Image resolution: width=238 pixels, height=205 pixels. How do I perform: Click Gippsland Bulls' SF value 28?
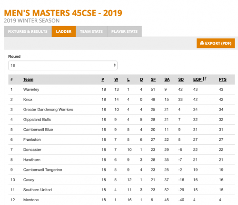[x=153, y=120]
